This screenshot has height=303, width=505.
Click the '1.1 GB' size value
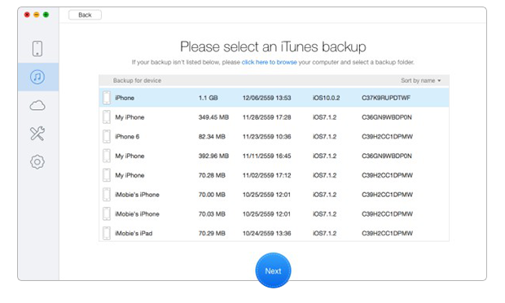(208, 98)
